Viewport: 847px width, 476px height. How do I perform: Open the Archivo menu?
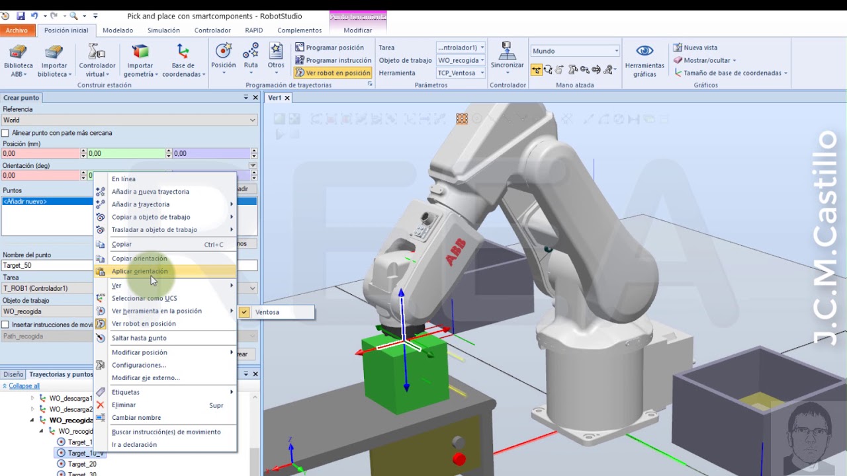[x=17, y=30]
